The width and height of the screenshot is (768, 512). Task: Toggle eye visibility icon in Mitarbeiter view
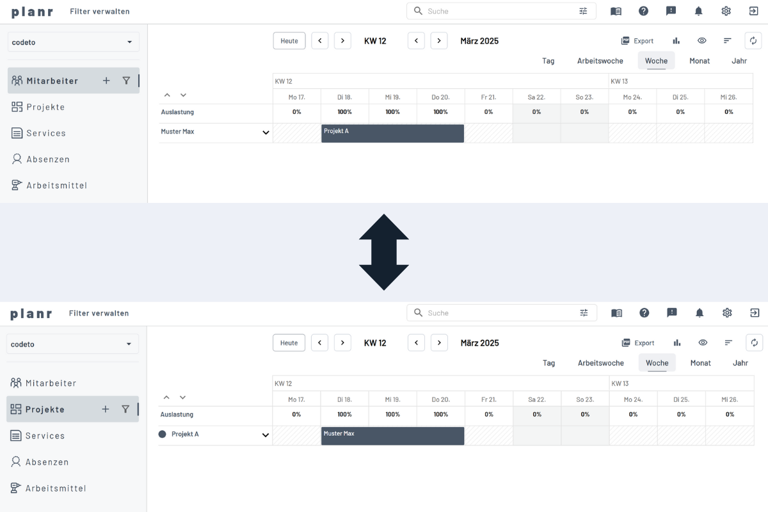click(x=702, y=40)
